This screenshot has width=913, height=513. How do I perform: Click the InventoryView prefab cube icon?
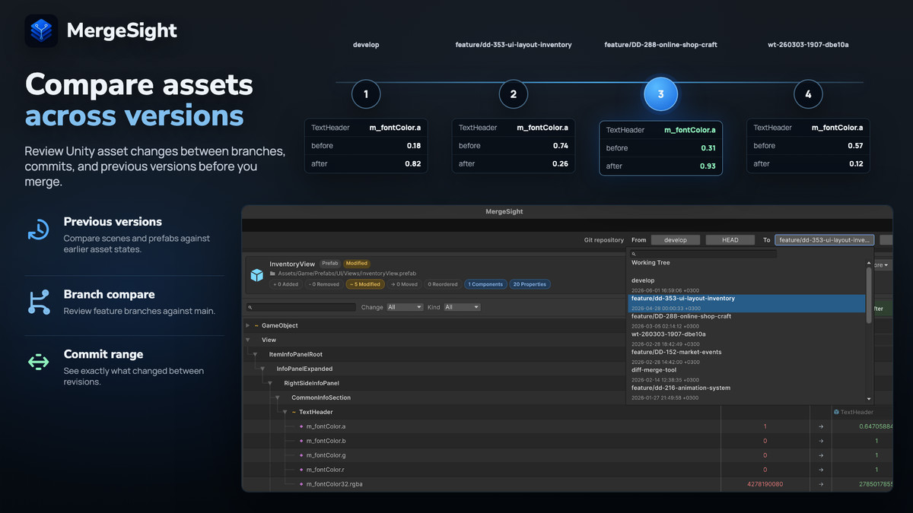257,275
